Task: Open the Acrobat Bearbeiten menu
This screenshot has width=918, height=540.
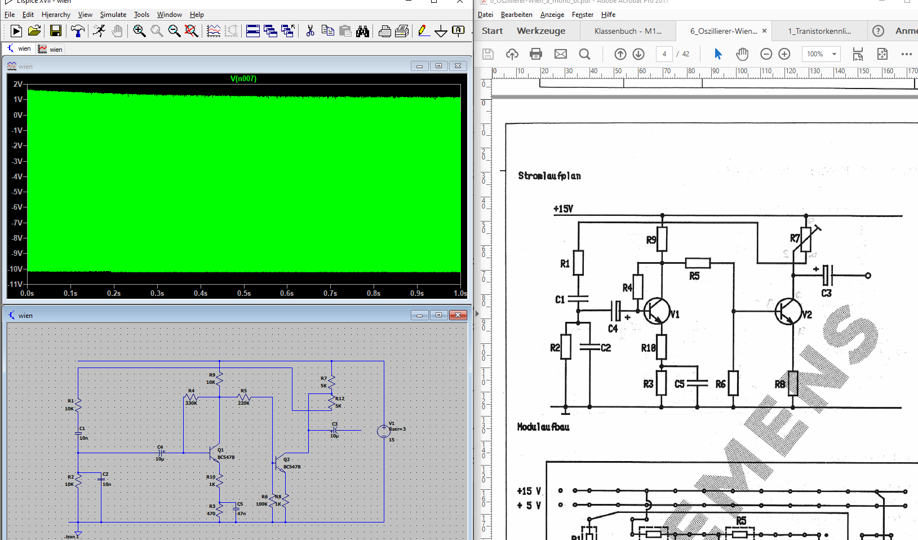Action: pos(517,15)
